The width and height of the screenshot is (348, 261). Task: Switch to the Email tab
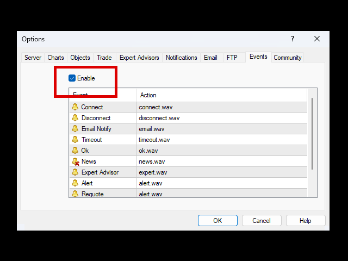click(210, 58)
